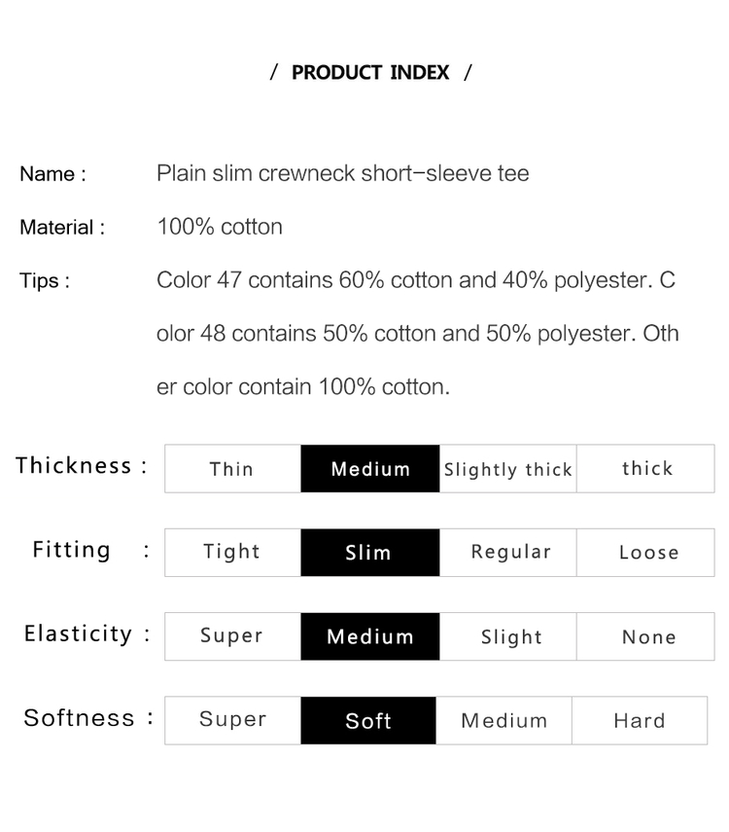
Task: Select Medium softness option
Action: 504,720
